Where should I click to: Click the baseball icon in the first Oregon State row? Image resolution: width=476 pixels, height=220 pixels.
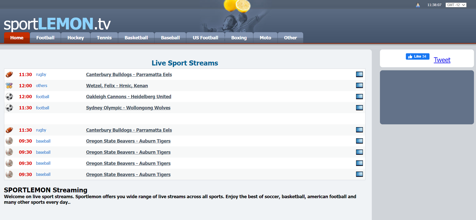pyautogui.click(x=9, y=141)
